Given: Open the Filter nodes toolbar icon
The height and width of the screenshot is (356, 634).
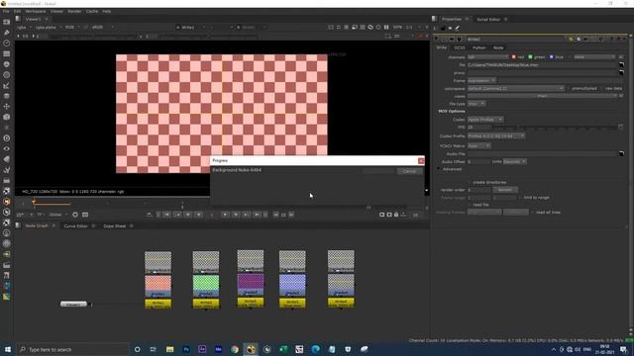Looking at the screenshot, I should (7, 75).
